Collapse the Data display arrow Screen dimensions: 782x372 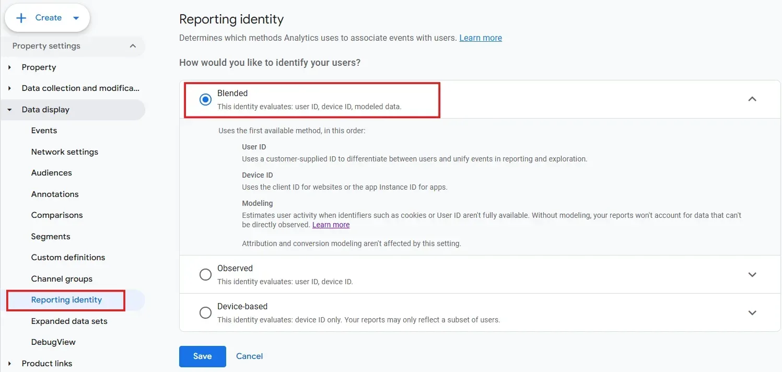9,110
